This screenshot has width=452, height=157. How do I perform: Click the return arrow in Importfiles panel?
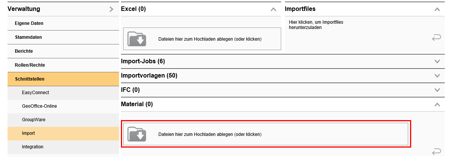pyautogui.click(x=436, y=38)
